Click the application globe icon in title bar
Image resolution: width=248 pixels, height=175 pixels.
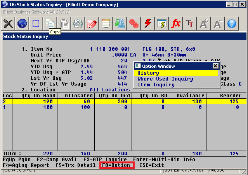click(5, 4)
